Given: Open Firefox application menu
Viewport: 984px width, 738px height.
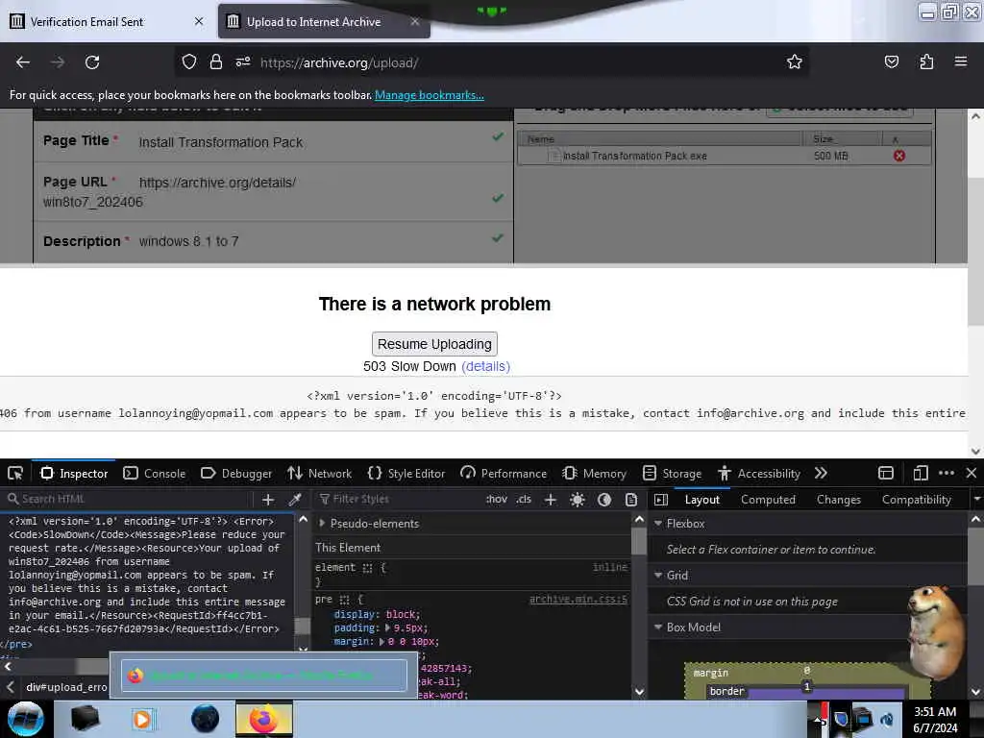Looking at the screenshot, I should tap(961, 61).
